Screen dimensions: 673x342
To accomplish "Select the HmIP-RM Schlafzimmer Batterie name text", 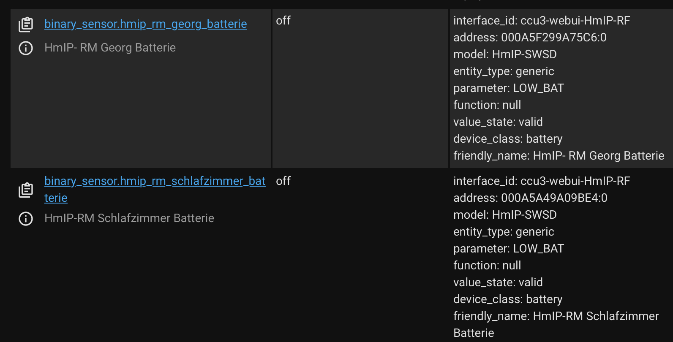I will coord(129,218).
